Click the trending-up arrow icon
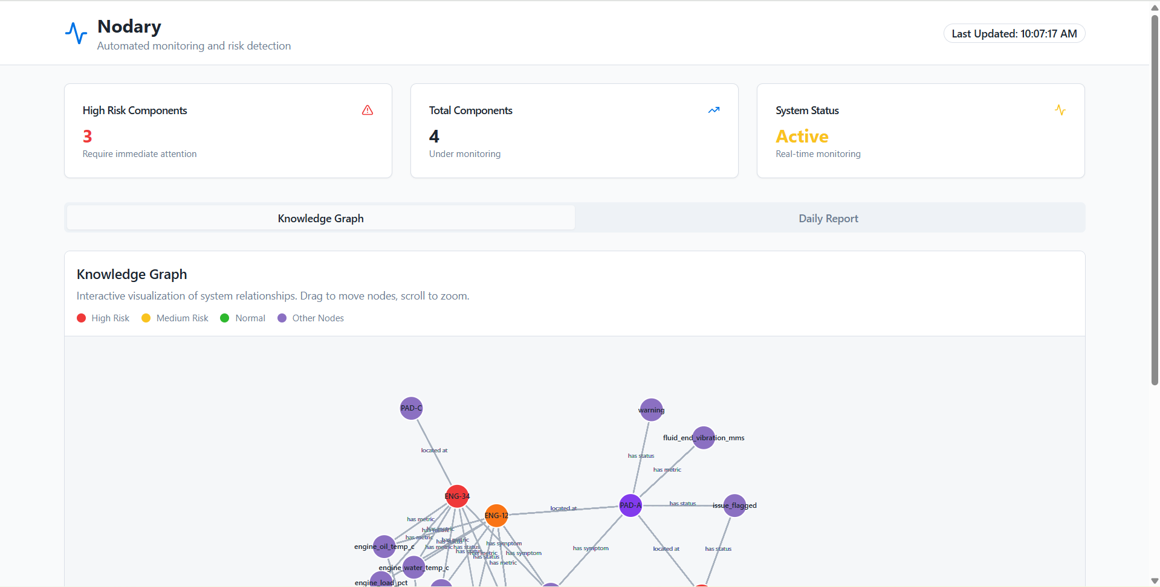 (x=714, y=110)
